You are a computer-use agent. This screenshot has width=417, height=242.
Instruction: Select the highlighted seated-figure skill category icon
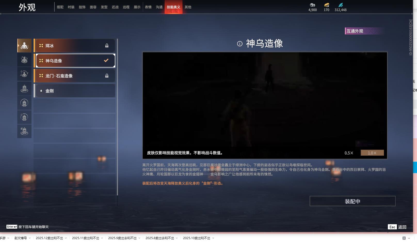click(24, 46)
